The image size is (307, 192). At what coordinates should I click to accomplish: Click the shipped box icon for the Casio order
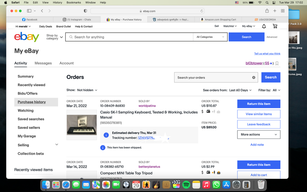tap(208, 112)
